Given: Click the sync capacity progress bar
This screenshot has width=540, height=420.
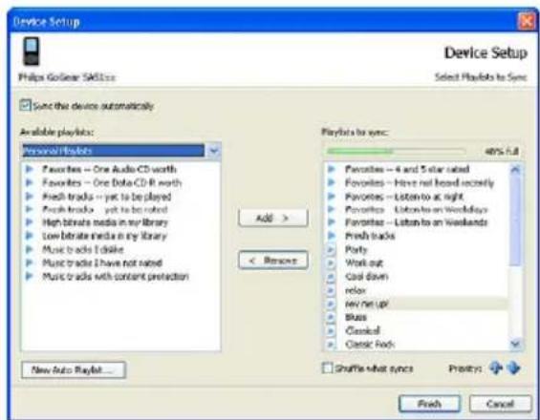Looking at the screenshot, I should tap(396, 151).
